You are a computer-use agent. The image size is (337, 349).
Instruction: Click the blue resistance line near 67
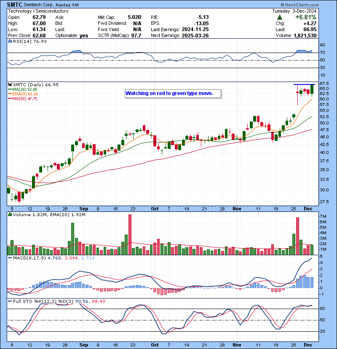click(x=304, y=85)
